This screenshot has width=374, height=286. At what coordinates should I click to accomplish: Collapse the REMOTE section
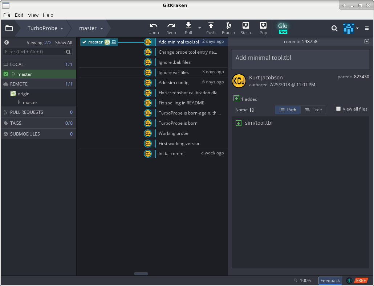click(38, 84)
